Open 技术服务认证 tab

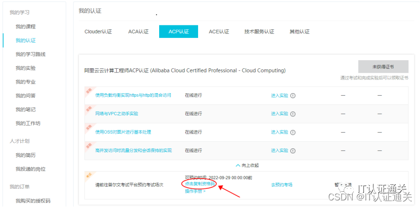click(259, 32)
